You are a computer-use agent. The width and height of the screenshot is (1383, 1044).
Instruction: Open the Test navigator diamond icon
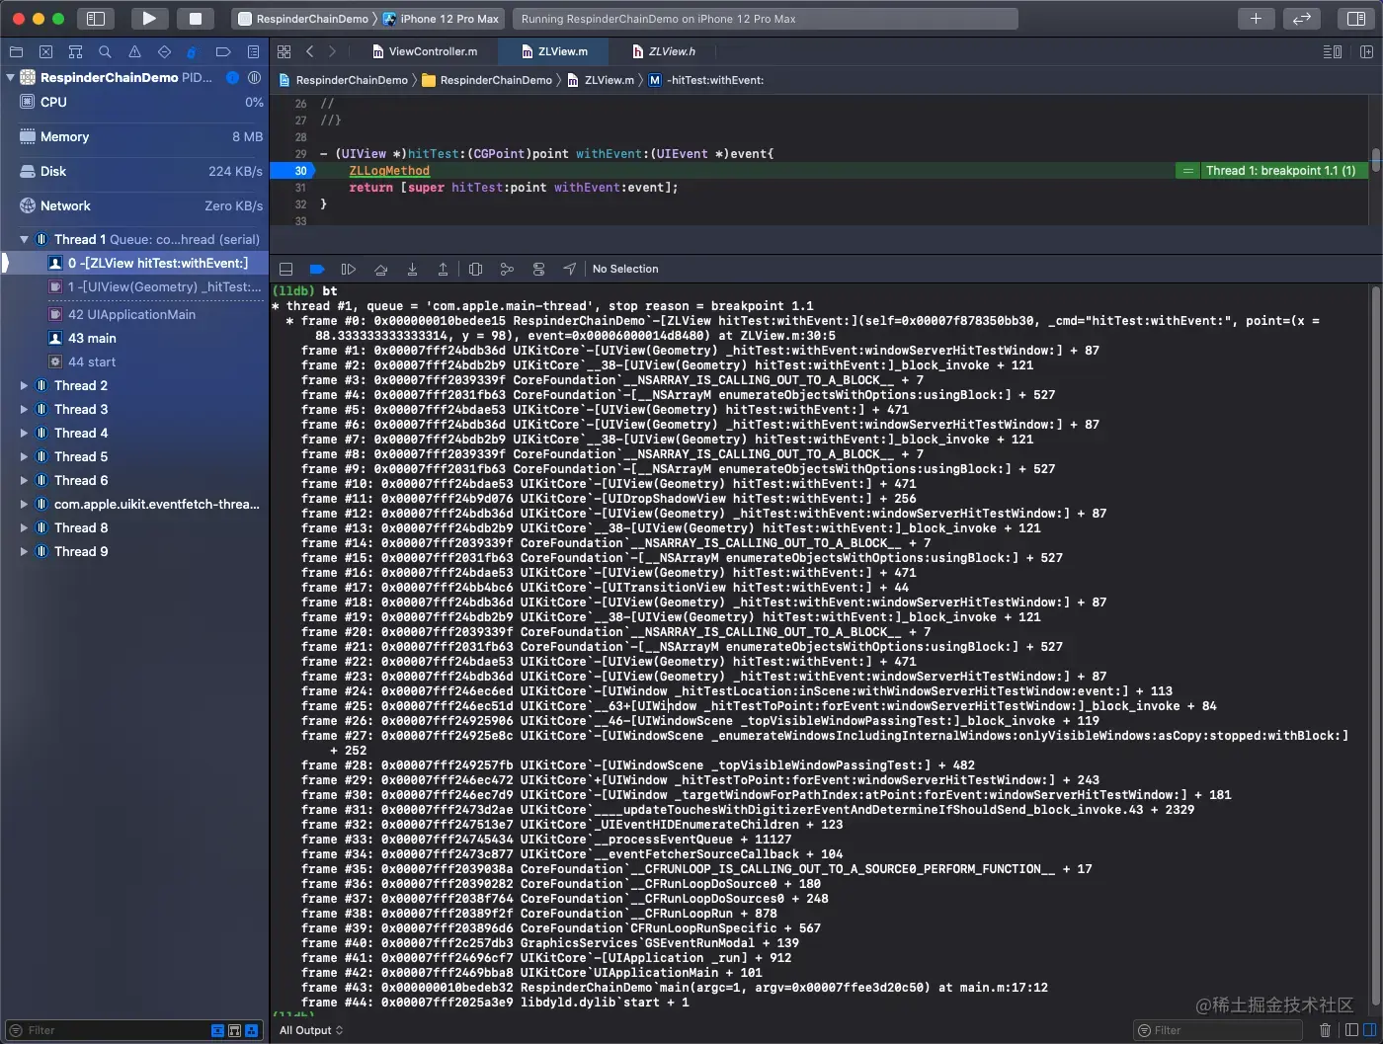pyautogui.click(x=164, y=51)
